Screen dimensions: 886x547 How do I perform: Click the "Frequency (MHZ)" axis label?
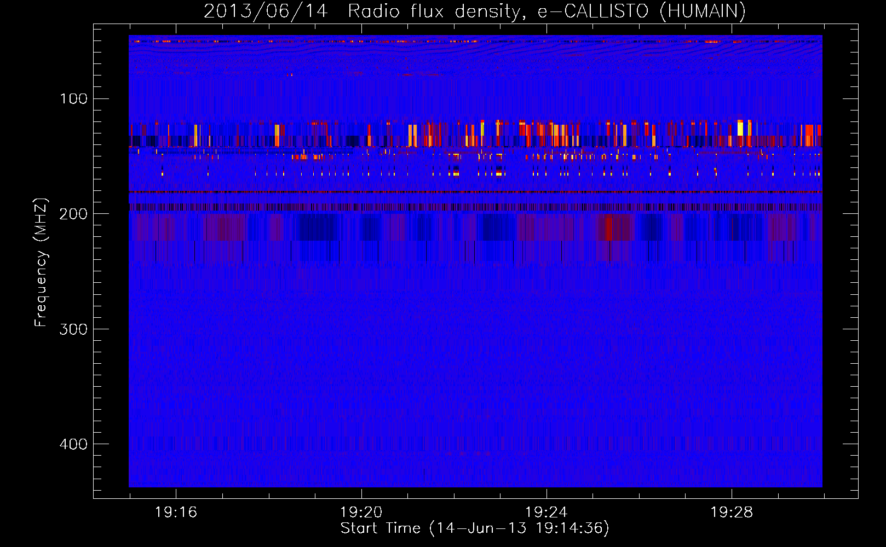click(41, 262)
